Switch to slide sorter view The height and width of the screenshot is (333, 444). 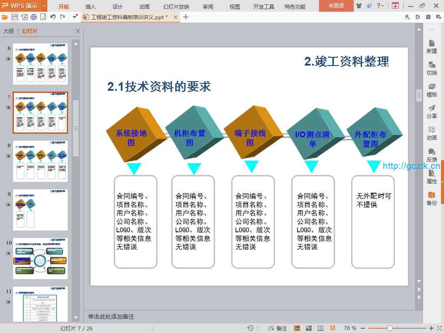pos(309,328)
